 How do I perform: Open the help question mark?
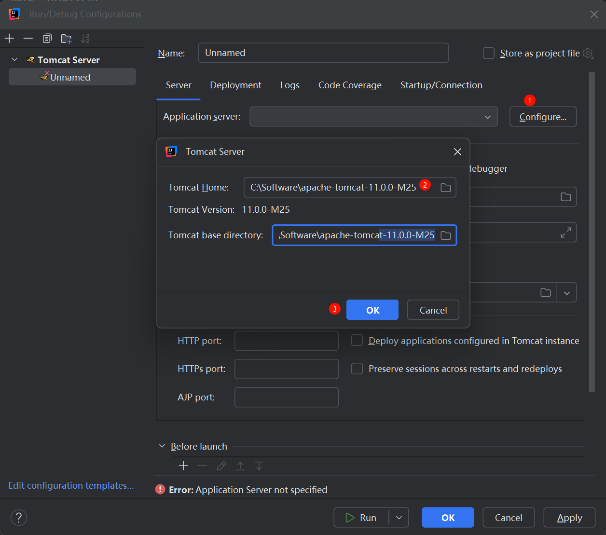pyautogui.click(x=19, y=518)
